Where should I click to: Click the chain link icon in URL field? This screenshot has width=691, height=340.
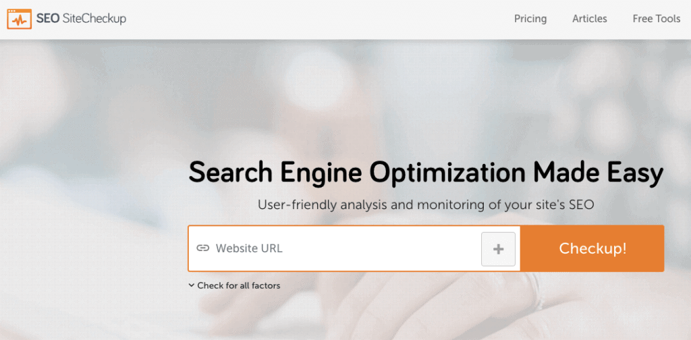pos(202,248)
